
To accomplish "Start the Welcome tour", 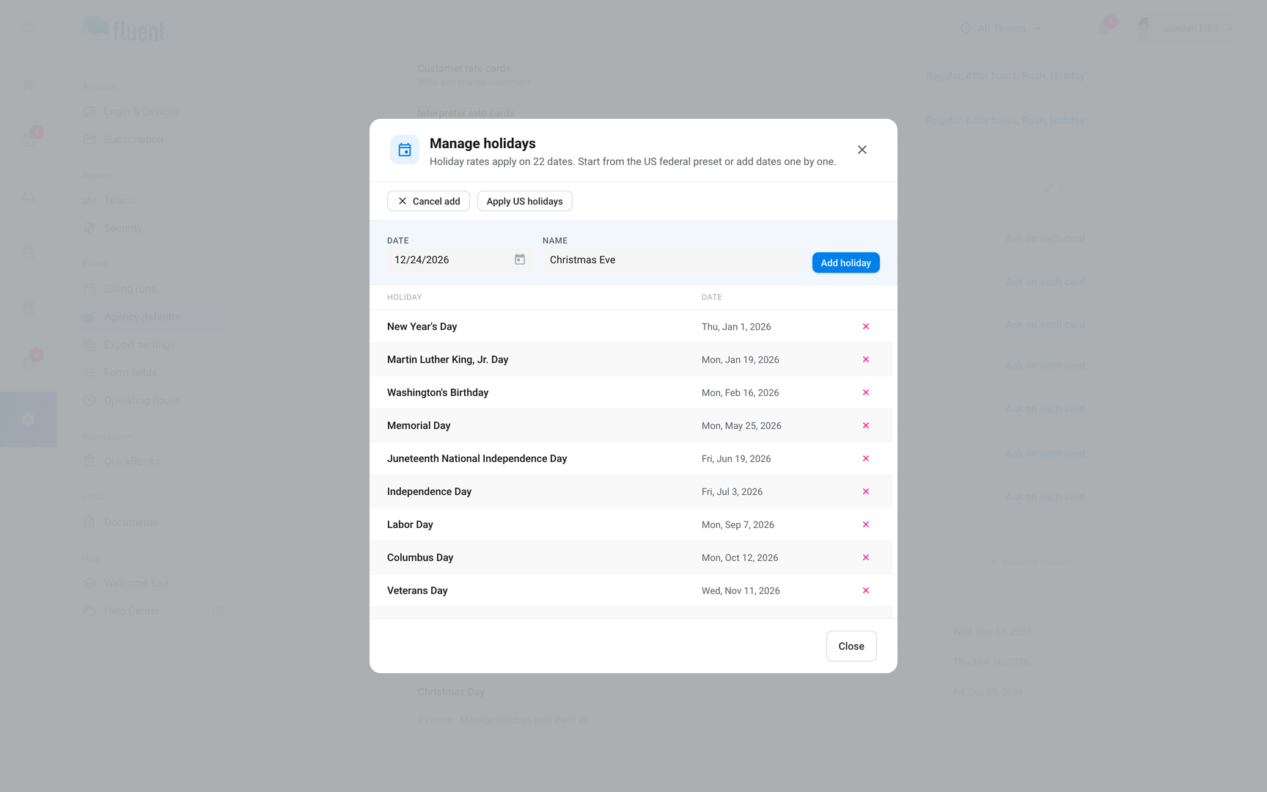I will tap(136, 583).
